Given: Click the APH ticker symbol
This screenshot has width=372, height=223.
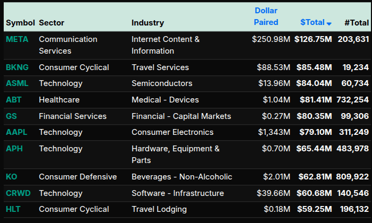Looking at the screenshot, I should click(x=14, y=149).
